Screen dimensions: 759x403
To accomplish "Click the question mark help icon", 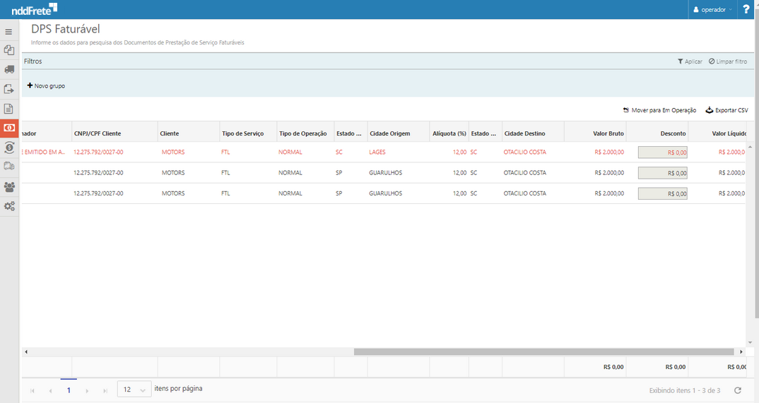I will (x=746, y=9).
